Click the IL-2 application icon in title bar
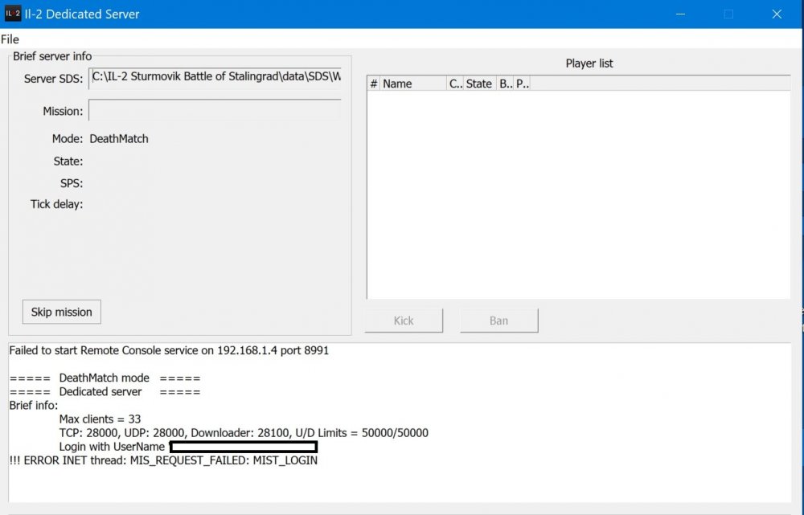The width and height of the screenshot is (804, 515). (x=11, y=13)
